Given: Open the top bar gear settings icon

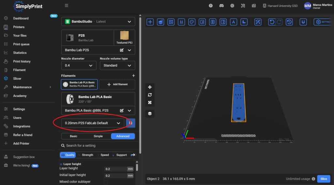Looking at the screenshot, I should (232, 6).
